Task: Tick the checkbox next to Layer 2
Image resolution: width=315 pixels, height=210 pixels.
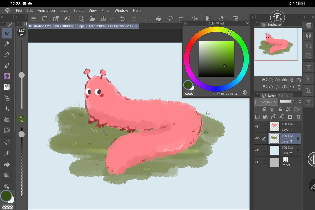Action: (x=264, y=150)
